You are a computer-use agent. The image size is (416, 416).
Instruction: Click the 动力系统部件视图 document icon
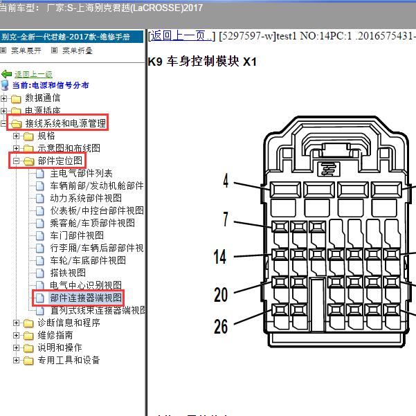click(x=39, y=199)
